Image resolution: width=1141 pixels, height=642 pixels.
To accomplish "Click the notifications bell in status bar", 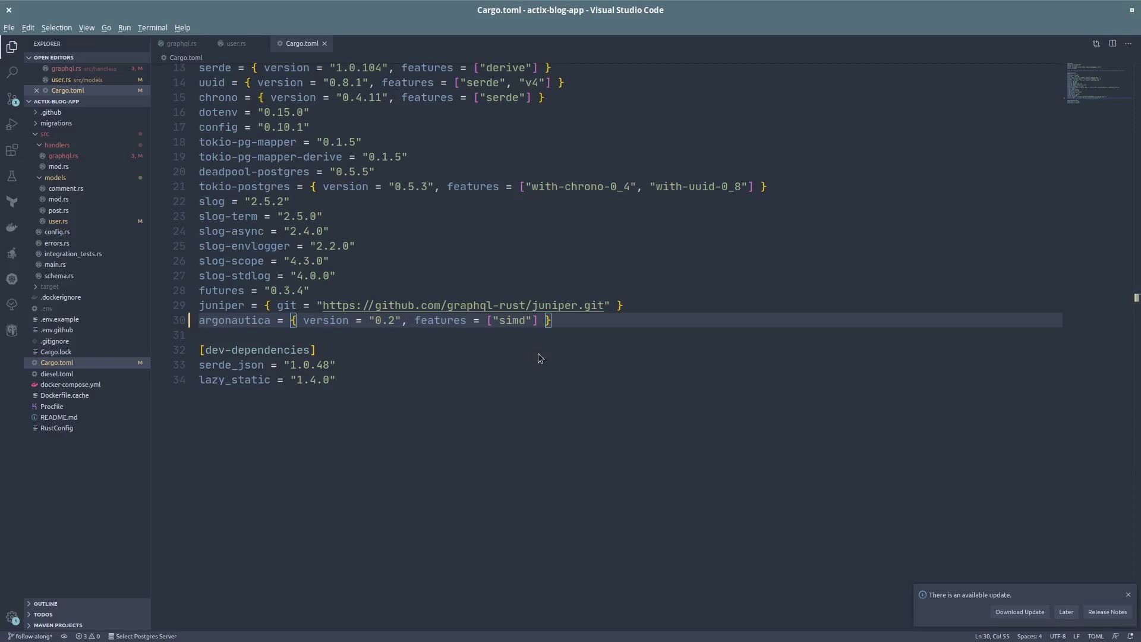I will coord(1130,636).
